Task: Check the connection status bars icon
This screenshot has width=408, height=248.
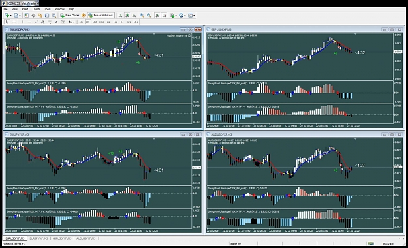Action: [371, 243]
